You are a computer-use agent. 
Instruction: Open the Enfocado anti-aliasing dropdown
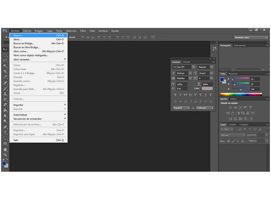(205, 108)
